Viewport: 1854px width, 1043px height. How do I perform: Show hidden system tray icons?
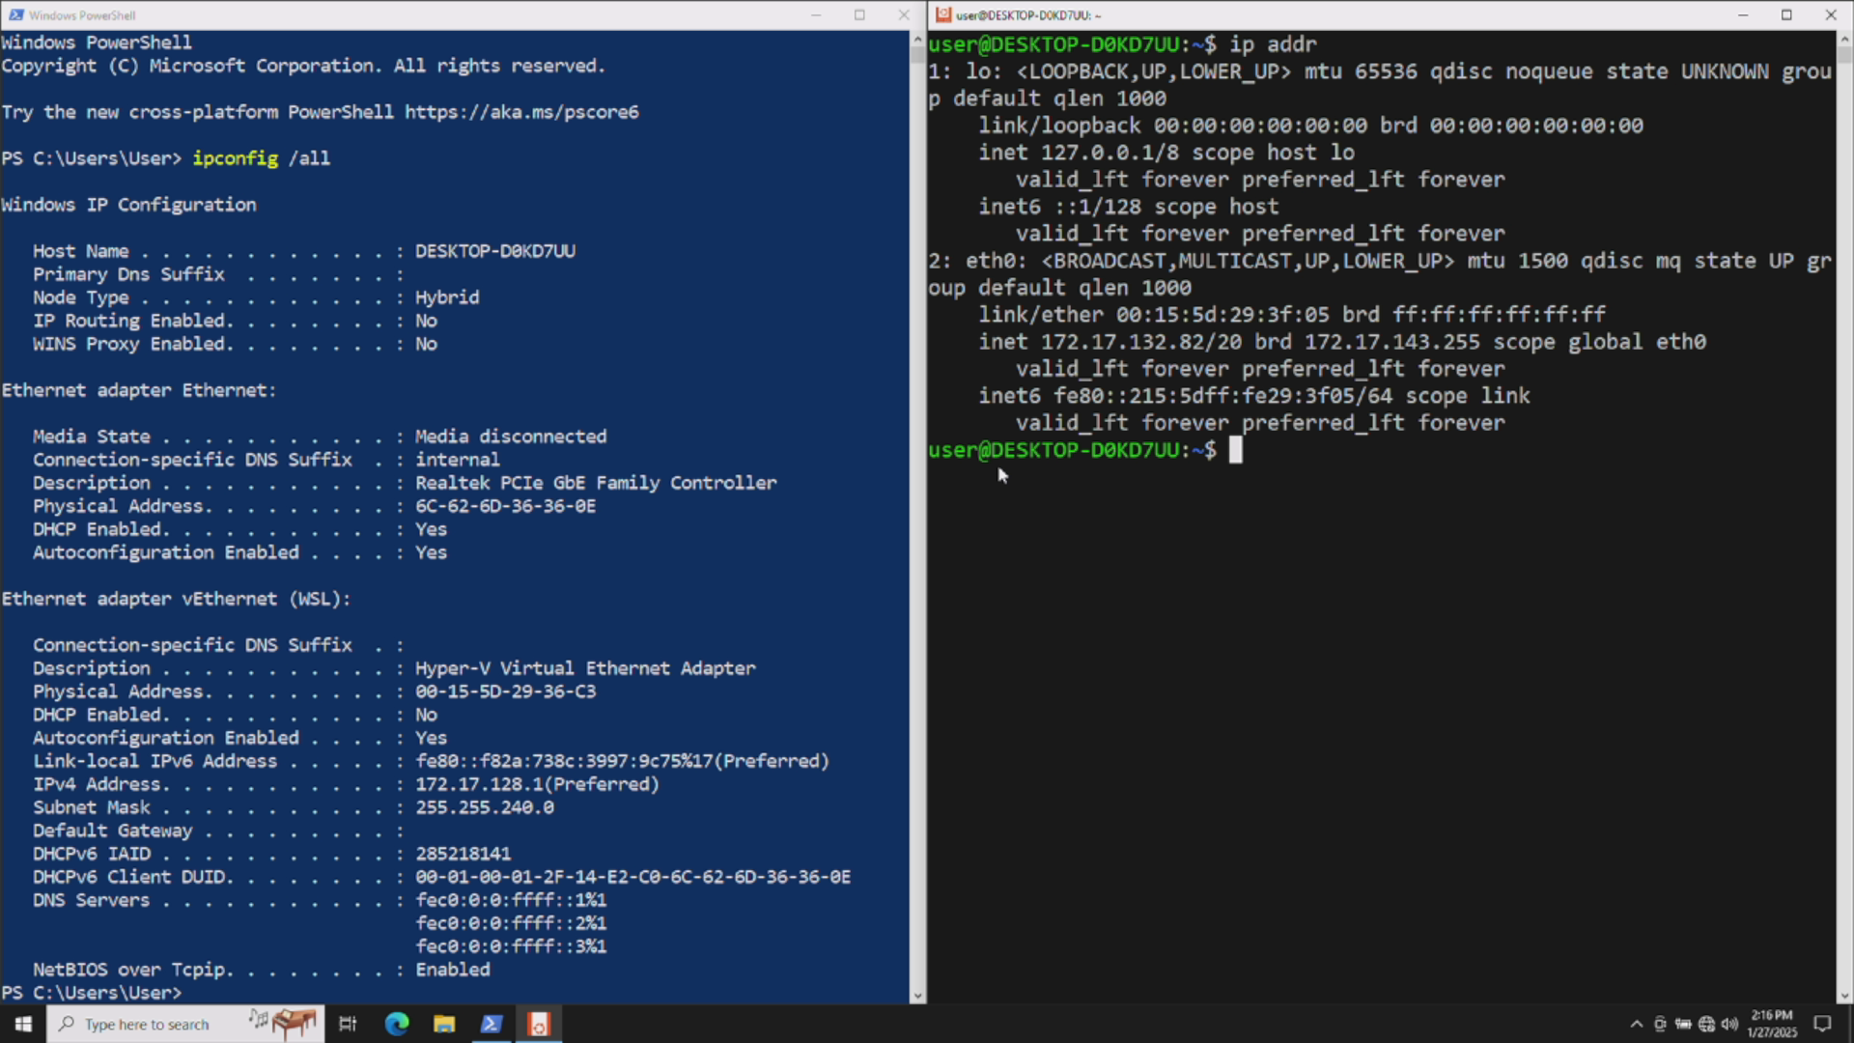[x=1637, y=1024]
